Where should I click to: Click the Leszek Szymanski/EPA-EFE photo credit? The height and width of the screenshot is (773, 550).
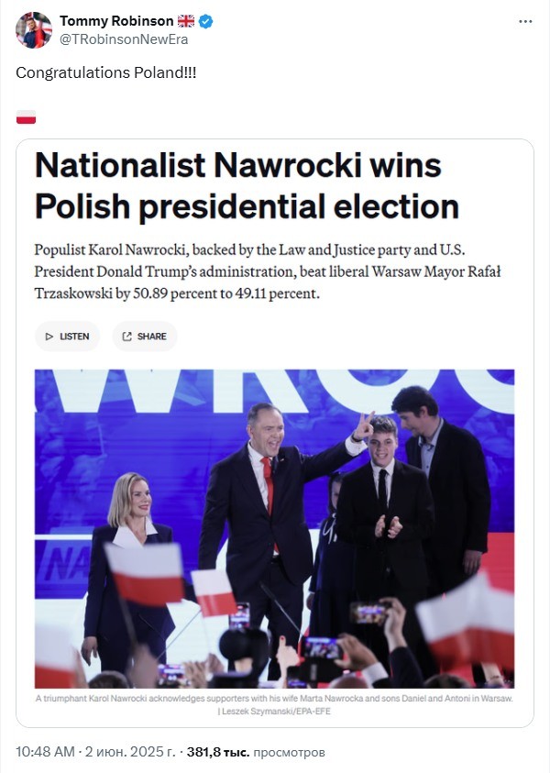tap(276, 712)
